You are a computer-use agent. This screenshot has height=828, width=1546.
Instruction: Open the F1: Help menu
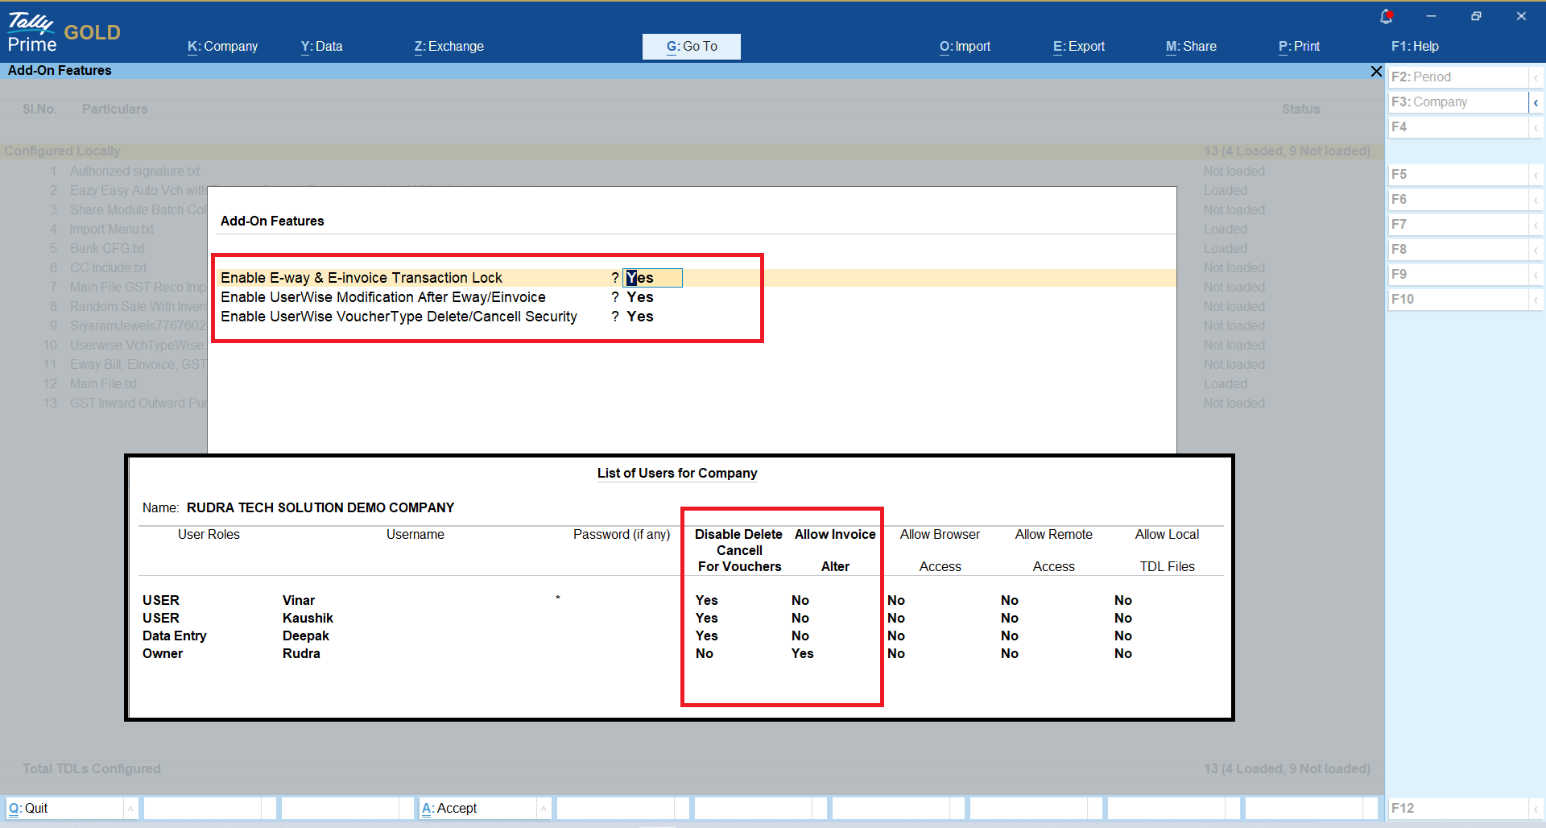tap(1415, 47)
